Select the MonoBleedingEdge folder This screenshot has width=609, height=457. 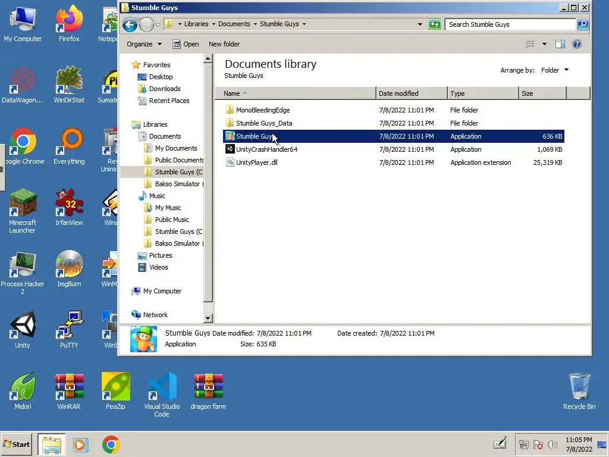(x=394, y=110)
